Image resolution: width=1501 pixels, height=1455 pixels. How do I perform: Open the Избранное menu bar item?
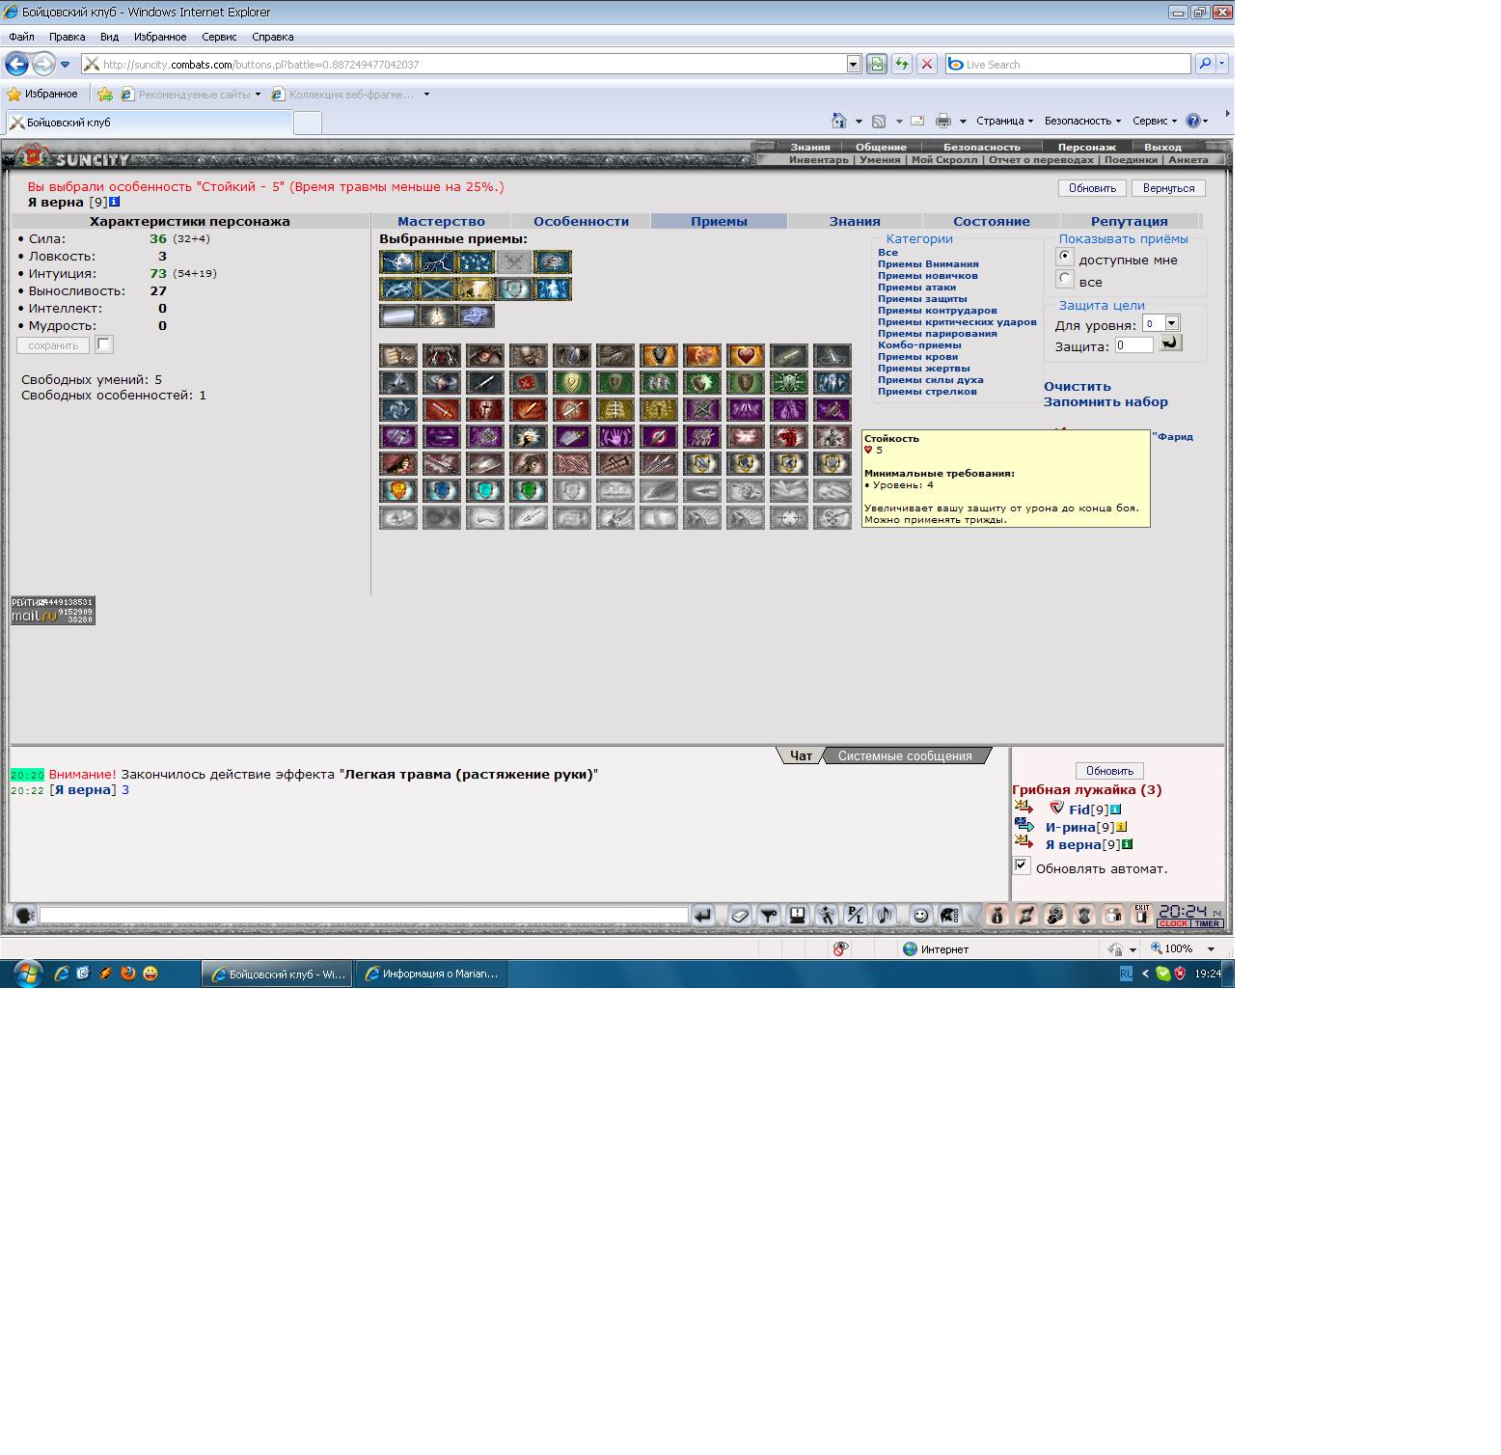click(160, 37)
